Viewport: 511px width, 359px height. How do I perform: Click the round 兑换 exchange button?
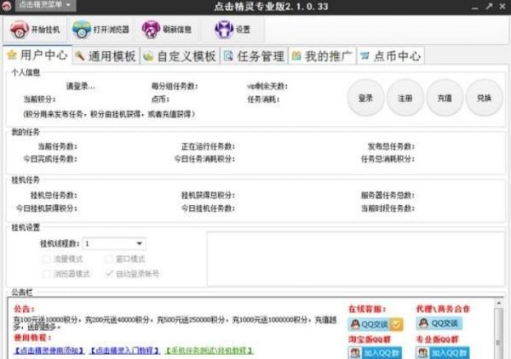pos(484,98)
